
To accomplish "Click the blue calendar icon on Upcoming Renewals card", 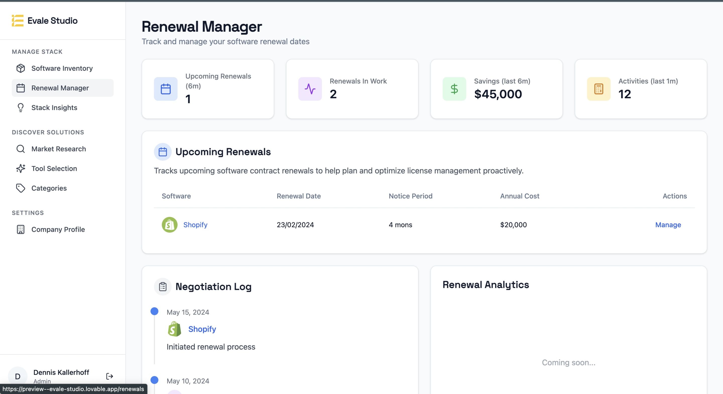I will (x=166, y=89).
